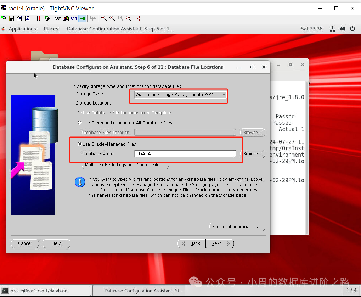
Task: Click the desktop folder icon
Action: pos(44,56)
